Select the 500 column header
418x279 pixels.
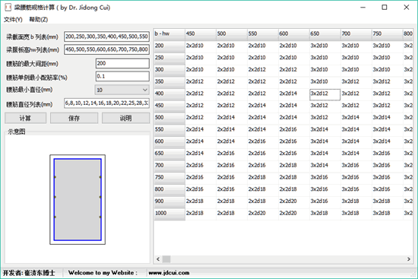[232, 34]
